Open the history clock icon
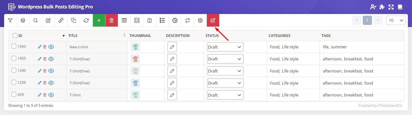This screenshot has width=412, height=115. (175, 21)
